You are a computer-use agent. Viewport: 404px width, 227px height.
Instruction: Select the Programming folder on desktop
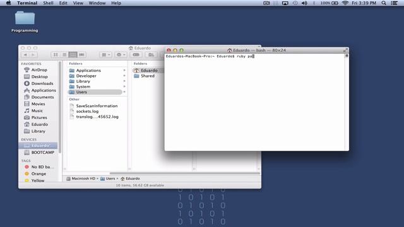25,22
